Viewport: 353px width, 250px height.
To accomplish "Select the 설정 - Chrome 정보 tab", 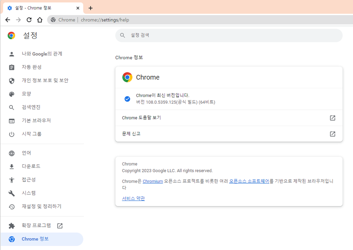I will (43, 8).
